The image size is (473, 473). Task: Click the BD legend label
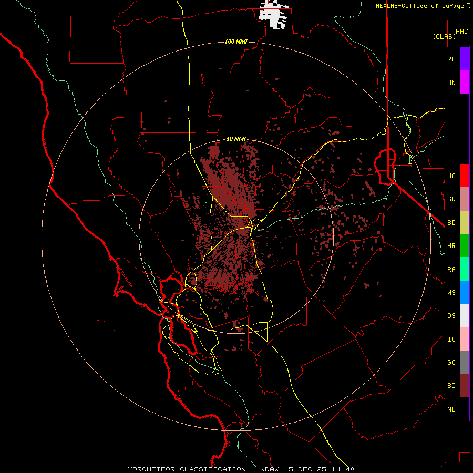tap(451, 223)
